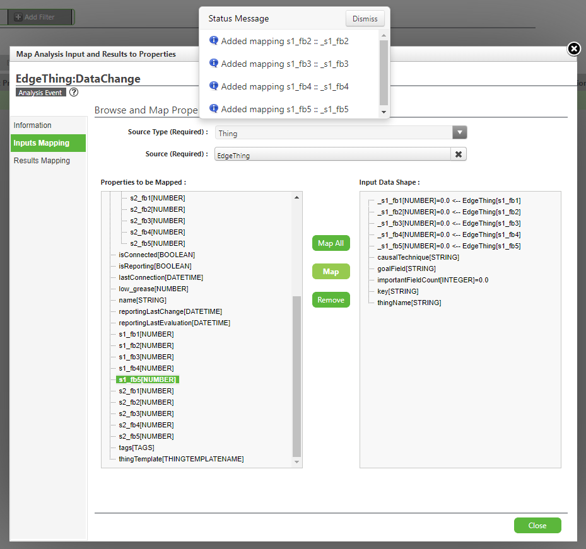The height and width of the screenshot is (549, 586).
Task: Click info icon beside s1_fb5 mapping message
Action: (213, 108)
